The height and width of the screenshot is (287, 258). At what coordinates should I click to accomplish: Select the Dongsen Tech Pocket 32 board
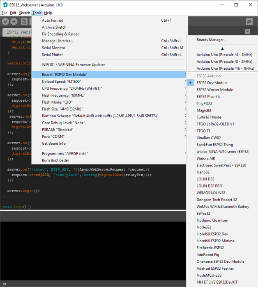coord(222,200)
